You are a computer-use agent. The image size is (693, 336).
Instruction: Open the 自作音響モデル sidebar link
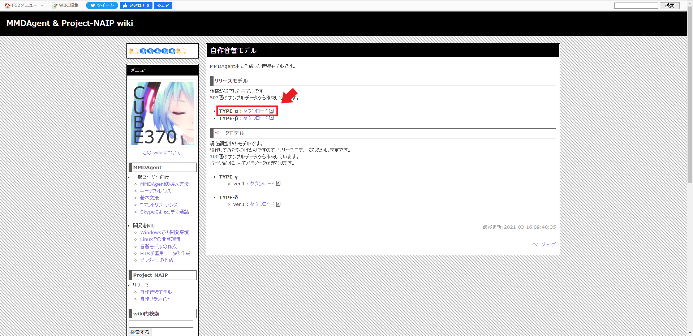156,292
